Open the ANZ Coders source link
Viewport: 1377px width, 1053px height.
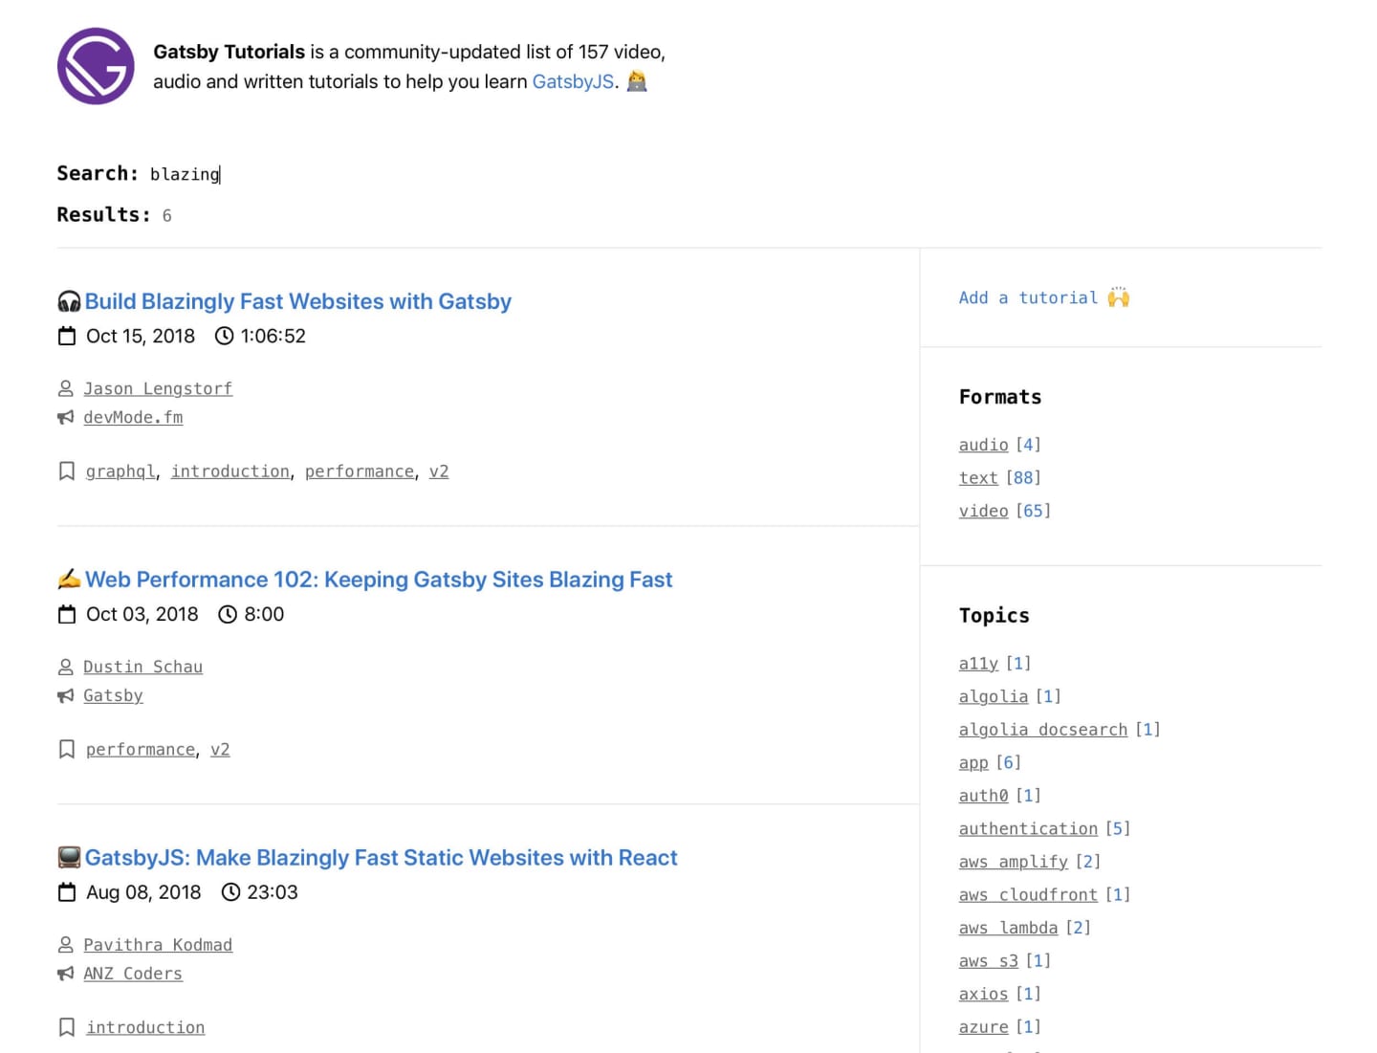pos(133,974)
